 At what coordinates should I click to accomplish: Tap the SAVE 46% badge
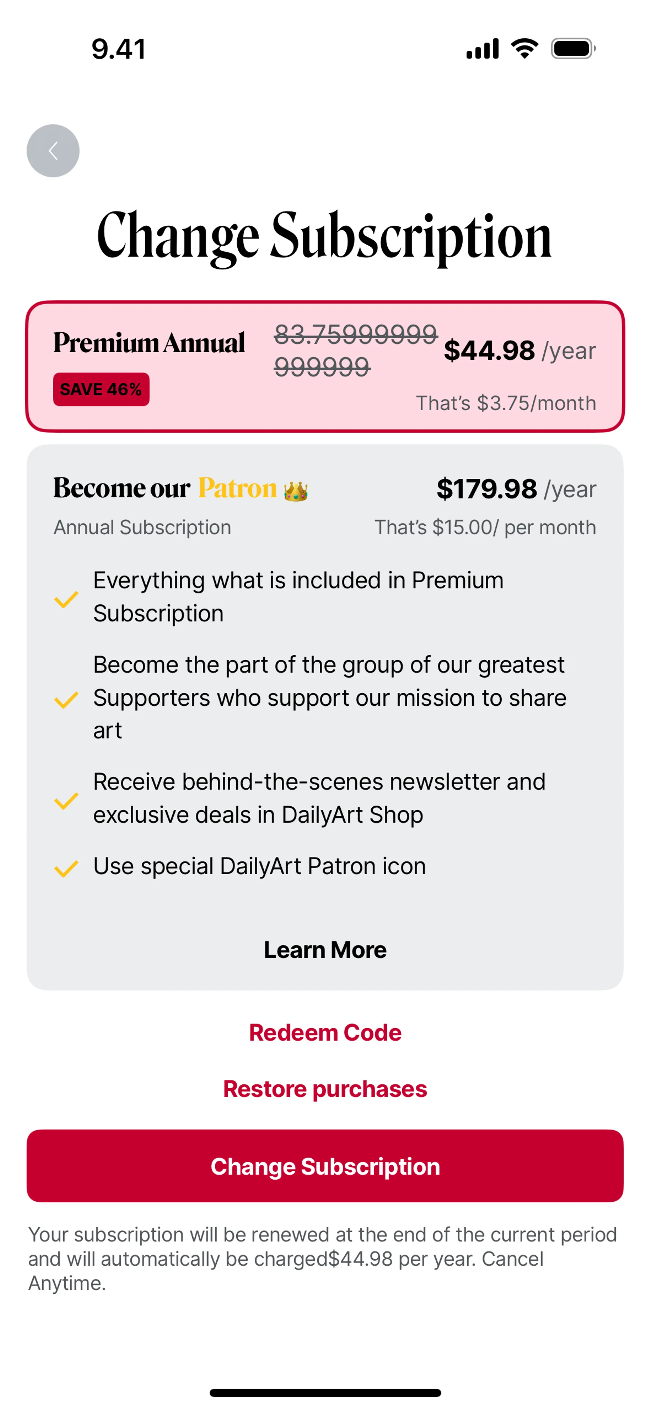[x=101, y=389]
